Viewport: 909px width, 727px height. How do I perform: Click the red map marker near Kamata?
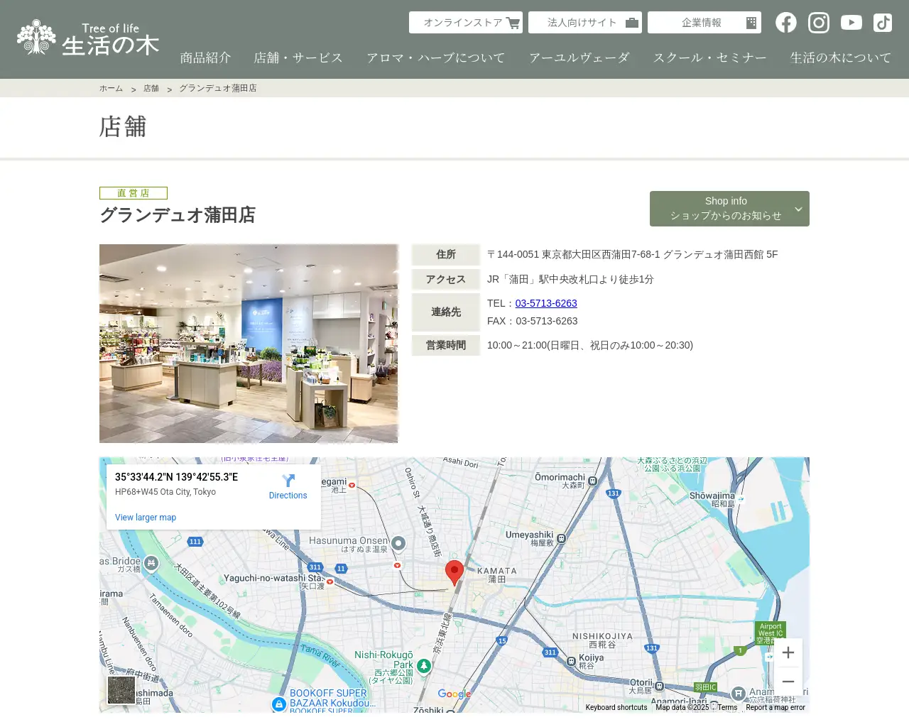click(x=454, y=569)
